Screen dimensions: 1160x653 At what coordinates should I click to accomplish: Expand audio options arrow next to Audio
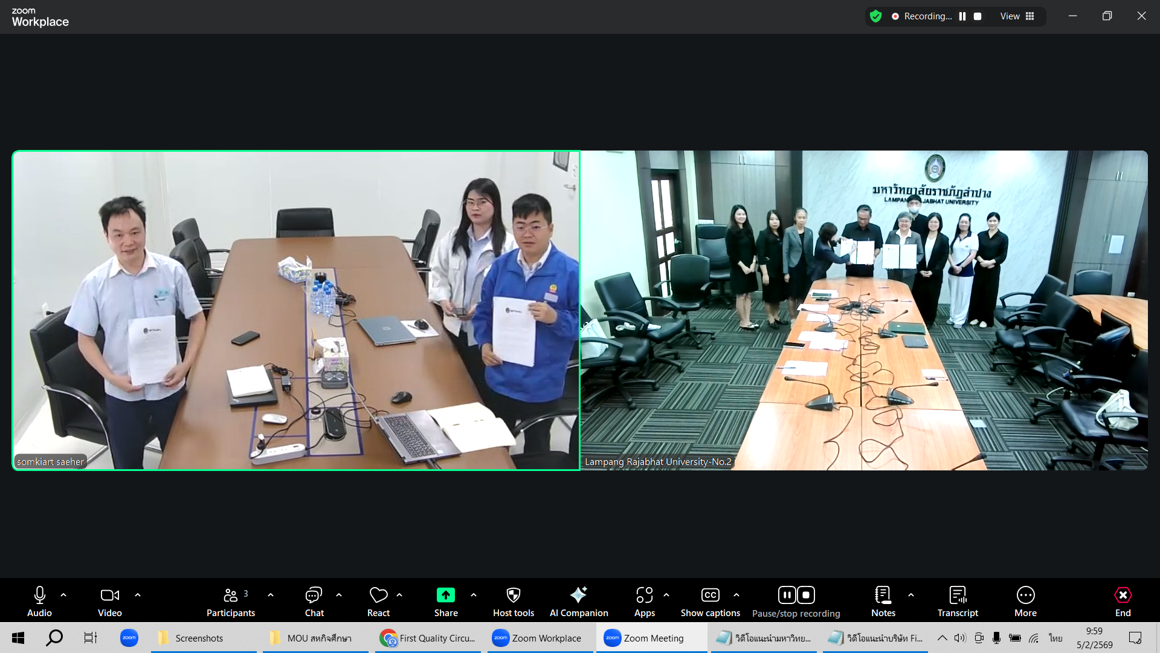click(63, 595)
